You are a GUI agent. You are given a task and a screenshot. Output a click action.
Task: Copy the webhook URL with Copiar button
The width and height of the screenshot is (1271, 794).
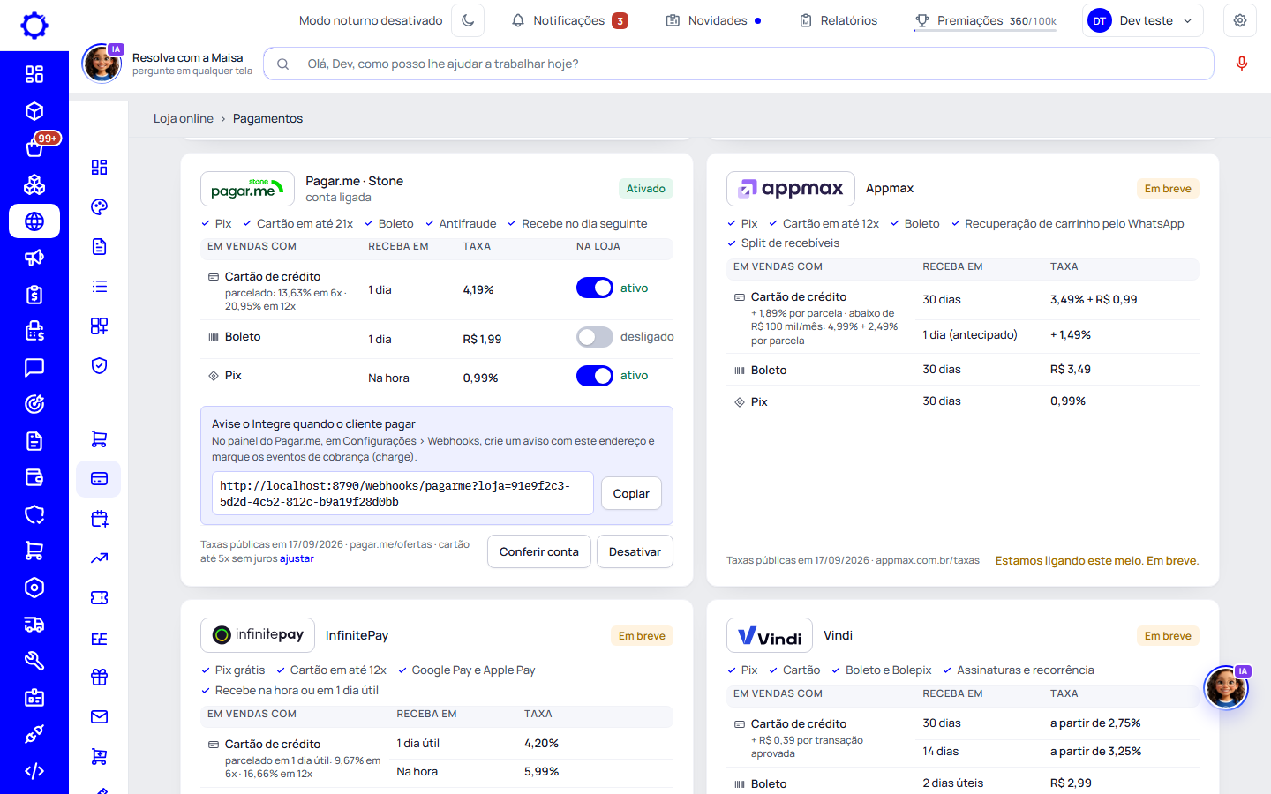[631, 493]
